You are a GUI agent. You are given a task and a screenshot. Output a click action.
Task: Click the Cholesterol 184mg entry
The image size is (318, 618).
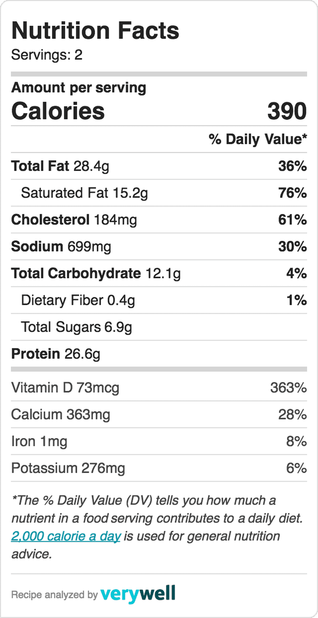(159, 220)
